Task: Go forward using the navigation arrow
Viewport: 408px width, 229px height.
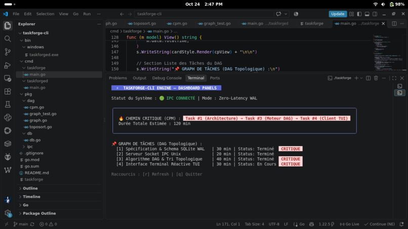Action: point(130,14)
